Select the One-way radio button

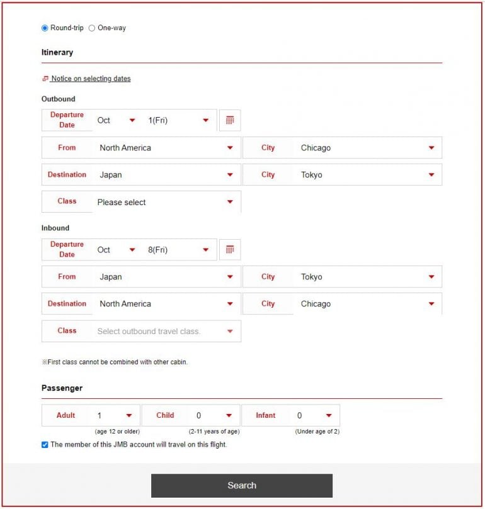(x=92, y=28)
